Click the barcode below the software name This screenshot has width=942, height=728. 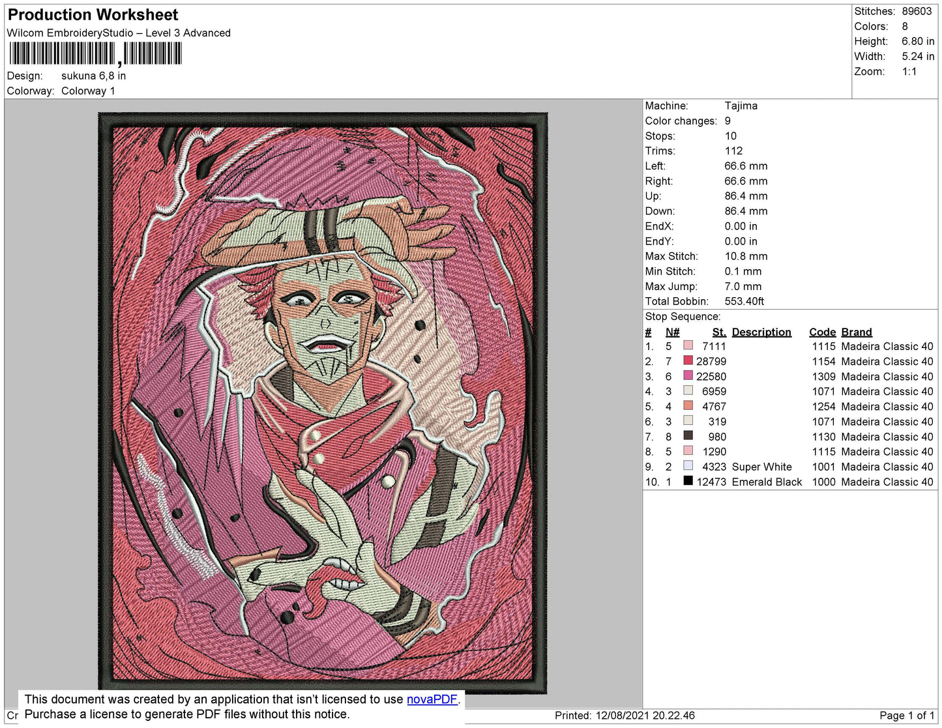pos(95,53)
